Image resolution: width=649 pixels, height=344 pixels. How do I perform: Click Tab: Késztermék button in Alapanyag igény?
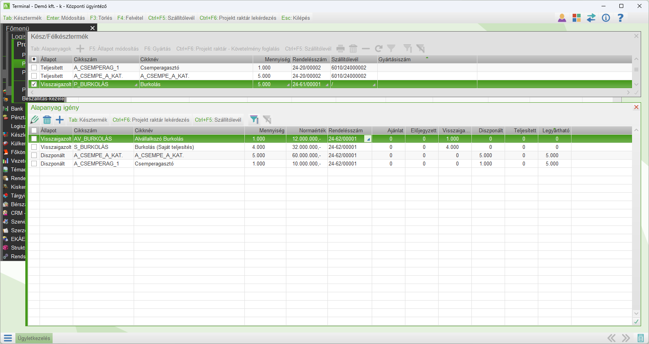pyautogui.click(x=88, y=120)
